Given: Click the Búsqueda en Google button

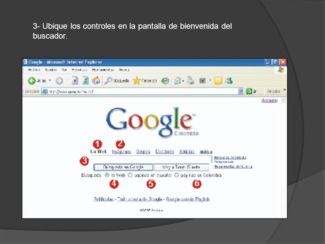Looking at the screenshot, I should coord(123,167).
